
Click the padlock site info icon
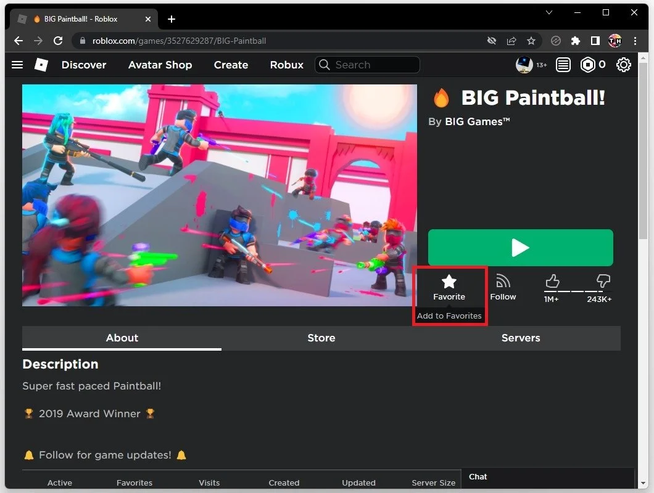coord(83,41)
